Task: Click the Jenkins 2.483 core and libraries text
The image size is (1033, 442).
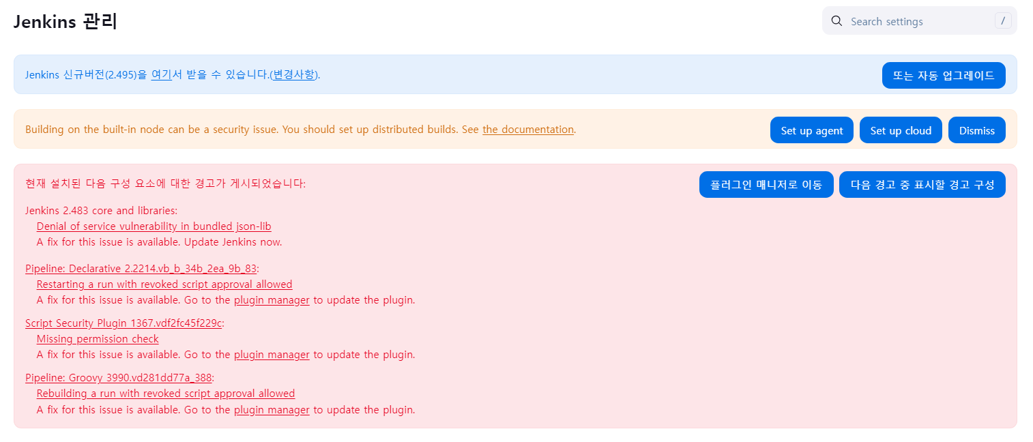Action: tap(101, 210)
